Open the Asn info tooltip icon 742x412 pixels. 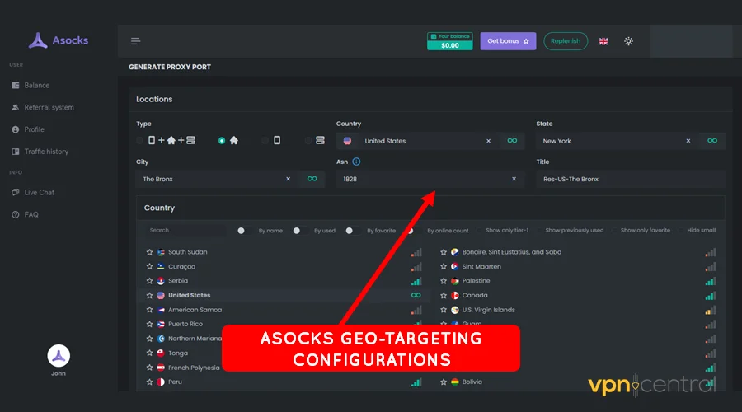pos(356,162)
